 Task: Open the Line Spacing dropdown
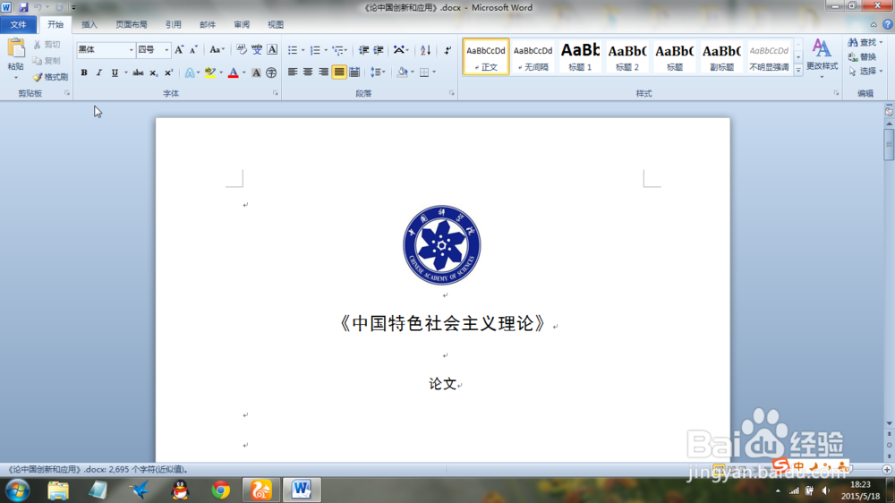point(378,72)
